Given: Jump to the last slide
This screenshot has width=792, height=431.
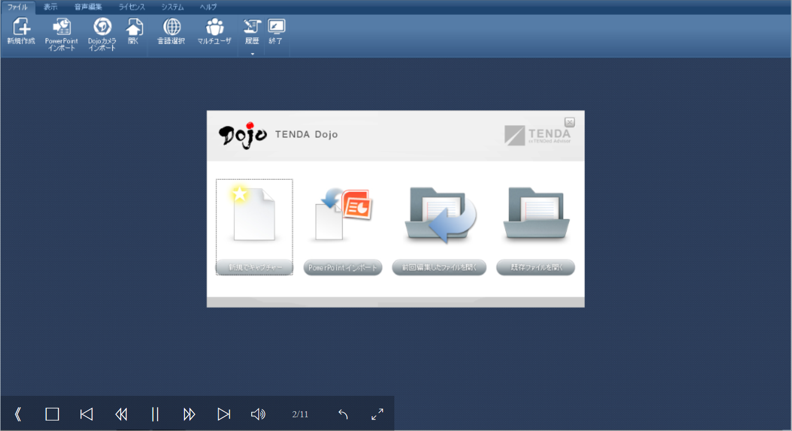Looking at the screenshot, I should (x=224, y=414).
